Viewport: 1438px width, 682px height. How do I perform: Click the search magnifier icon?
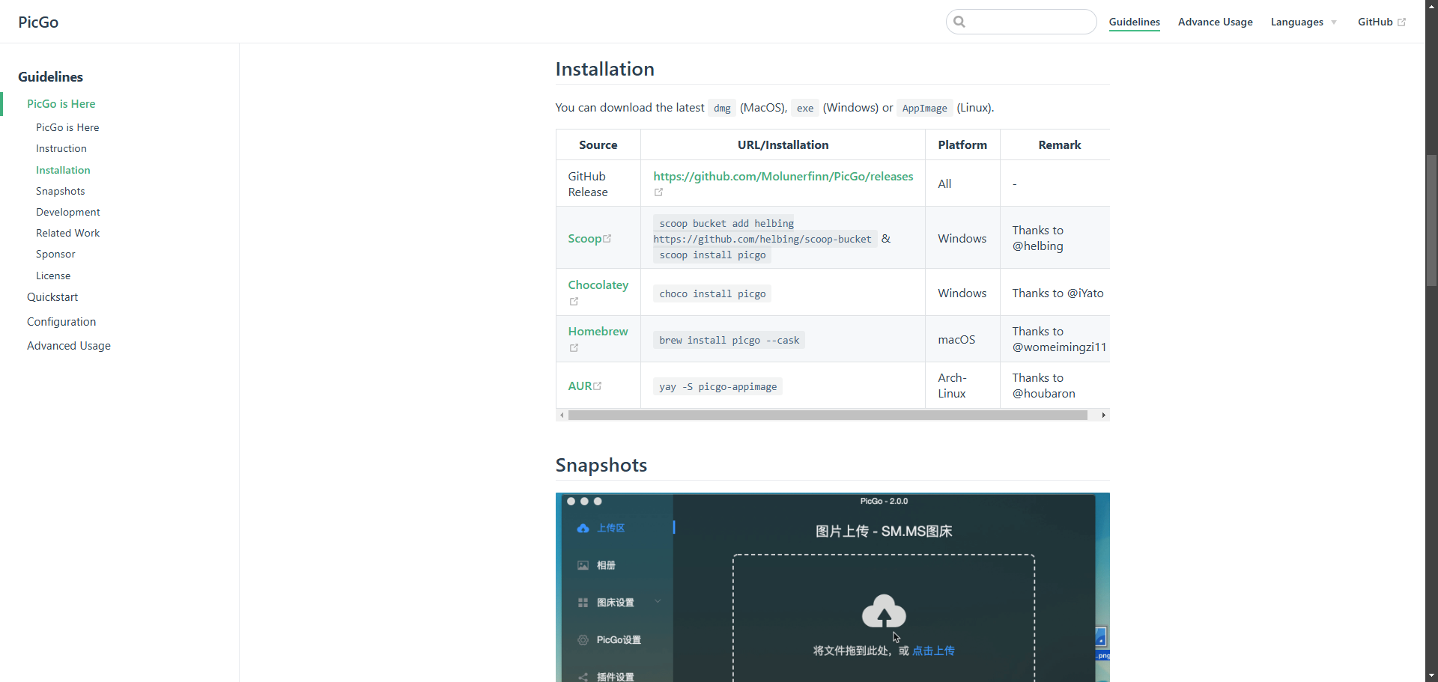coord(959,22)
